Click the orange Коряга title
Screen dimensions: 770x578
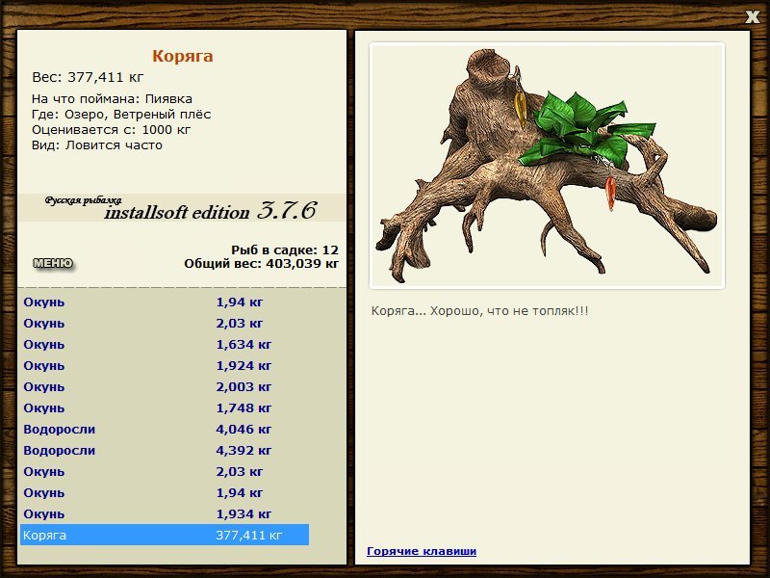(x=182, y=56)
